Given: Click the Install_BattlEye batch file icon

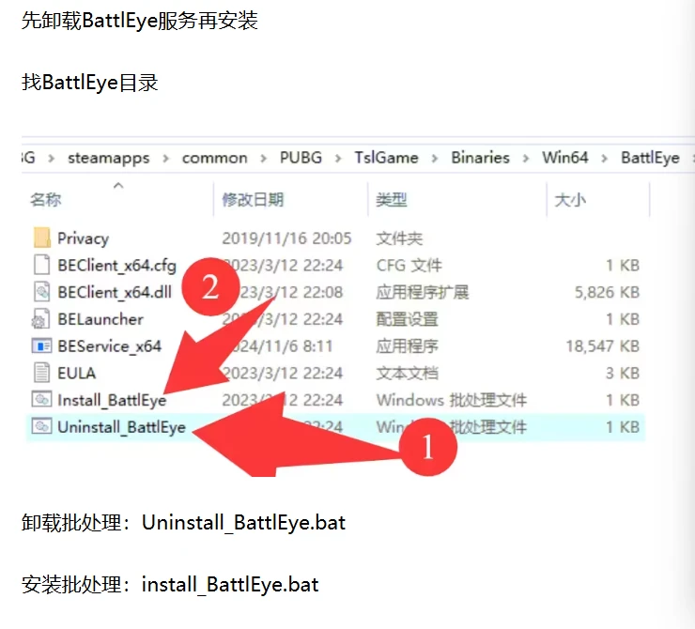Looking at the screenshot, I should click(41, 400).
